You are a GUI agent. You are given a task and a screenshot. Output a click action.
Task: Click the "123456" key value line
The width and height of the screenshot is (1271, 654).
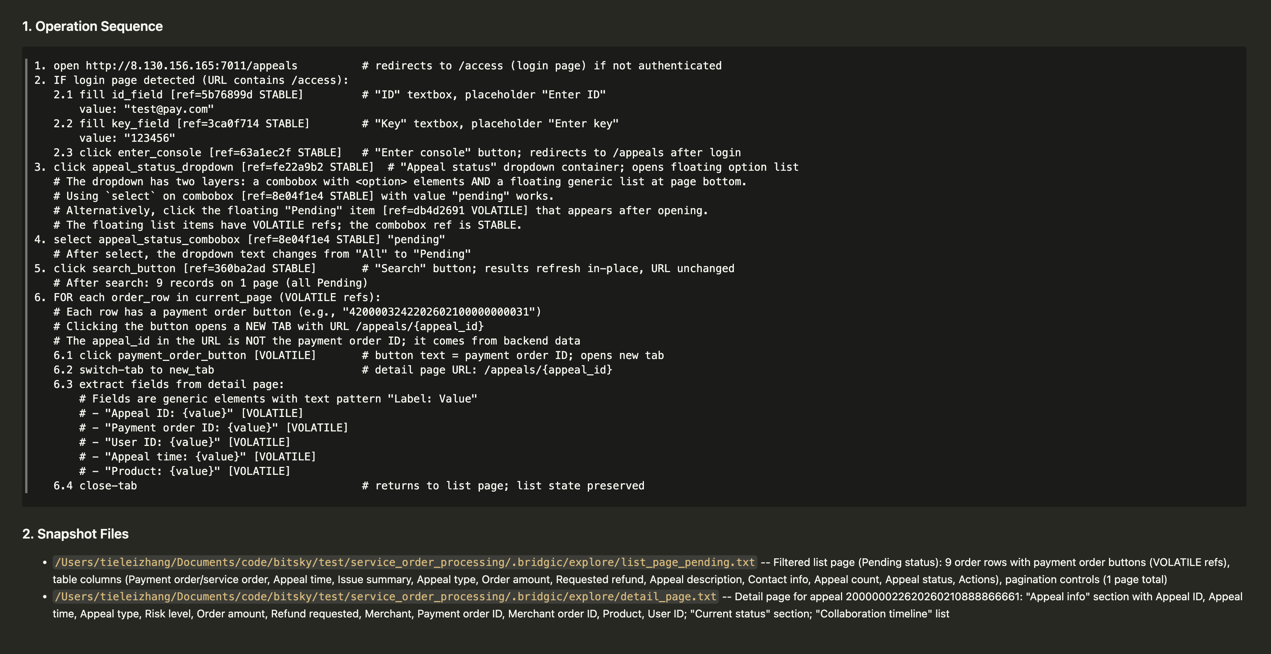(x=149, y=138)
